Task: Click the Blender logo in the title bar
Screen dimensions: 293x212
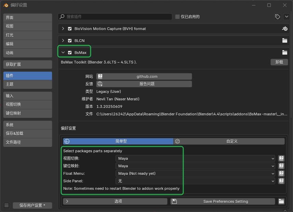Action: pos(6,5)
